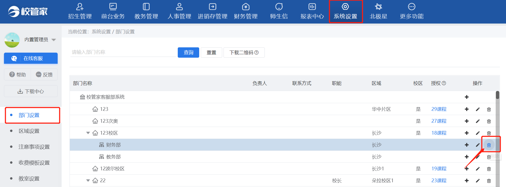Edit the 123校区 row

click(478, 133)
